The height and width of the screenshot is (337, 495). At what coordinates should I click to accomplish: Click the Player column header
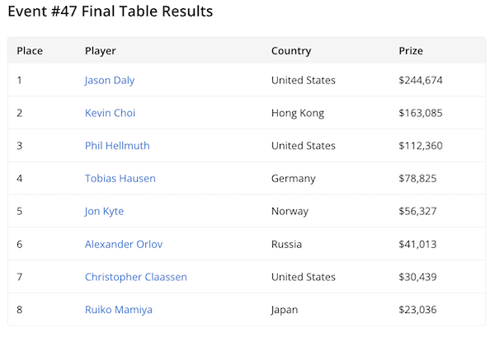(100, 51)
